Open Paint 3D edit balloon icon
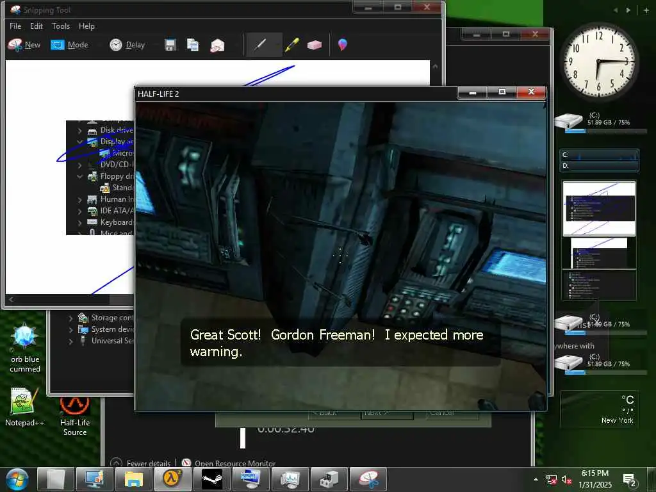Viewport: 656px width, 492px height. [x=342, y=44]
